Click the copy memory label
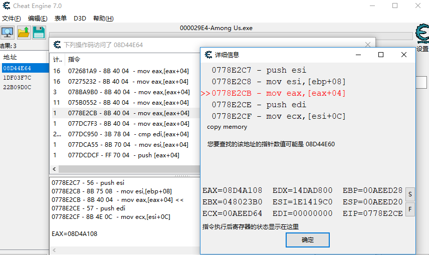Viewport: 429px width, 255px height. pyautogui.click(x=227, y=127)
